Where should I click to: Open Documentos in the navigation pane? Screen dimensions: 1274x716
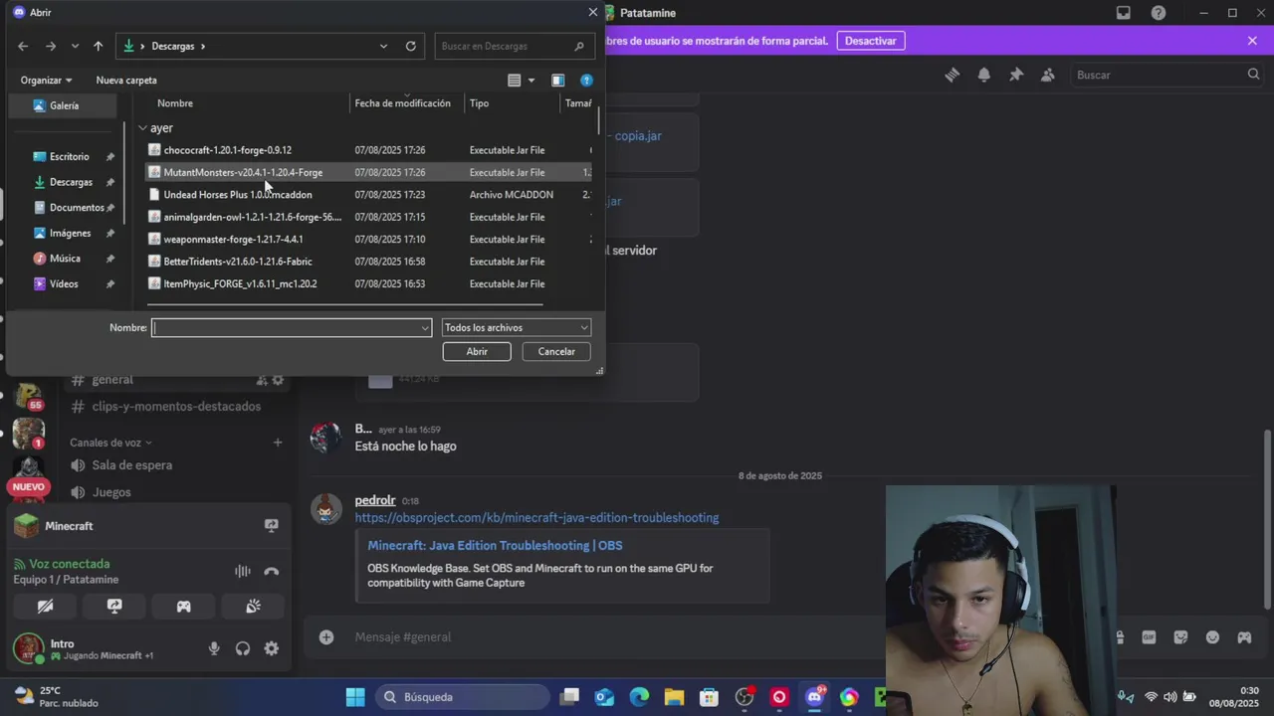[x=77, y=208]
